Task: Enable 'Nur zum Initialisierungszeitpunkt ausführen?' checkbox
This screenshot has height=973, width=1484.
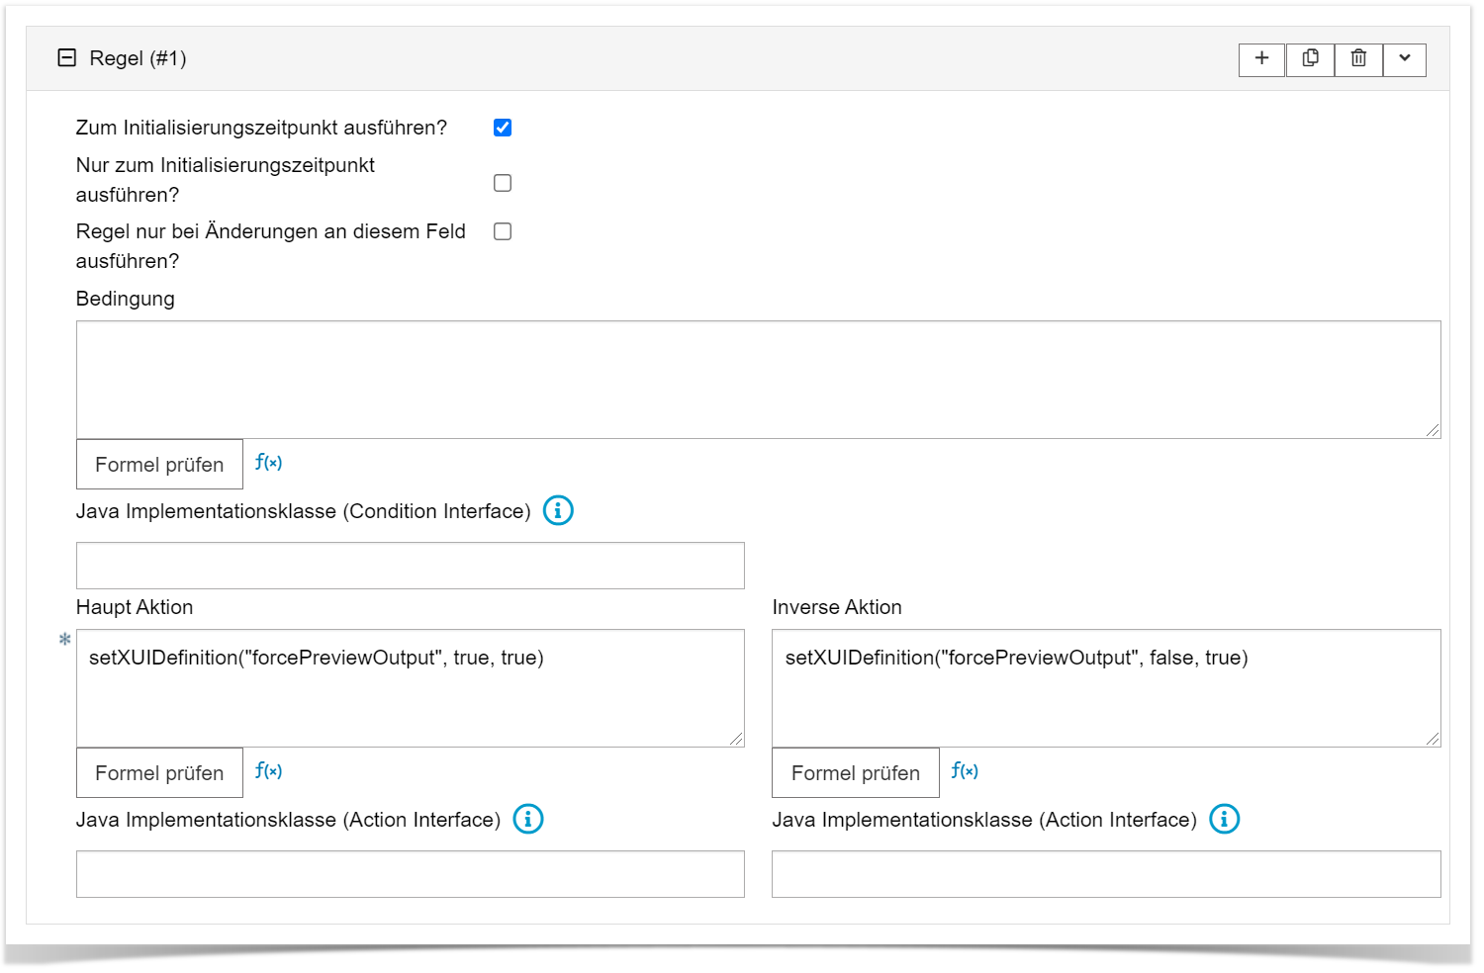Action: click(503, 183)
